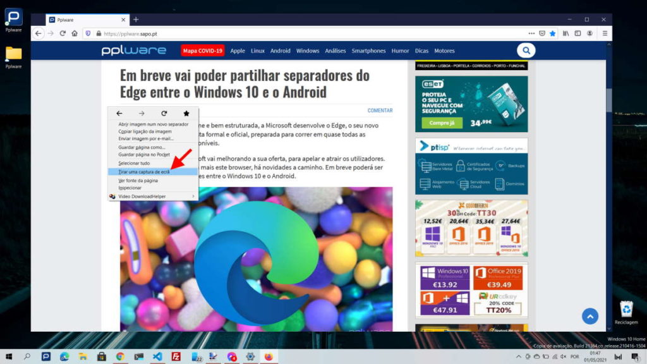Open the Firefox application menu

point(604,33)
